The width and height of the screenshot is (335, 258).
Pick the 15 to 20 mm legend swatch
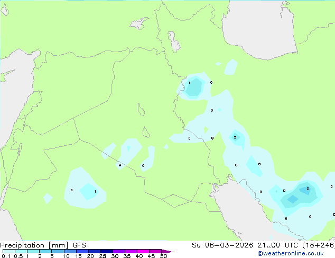click(82, 251)
